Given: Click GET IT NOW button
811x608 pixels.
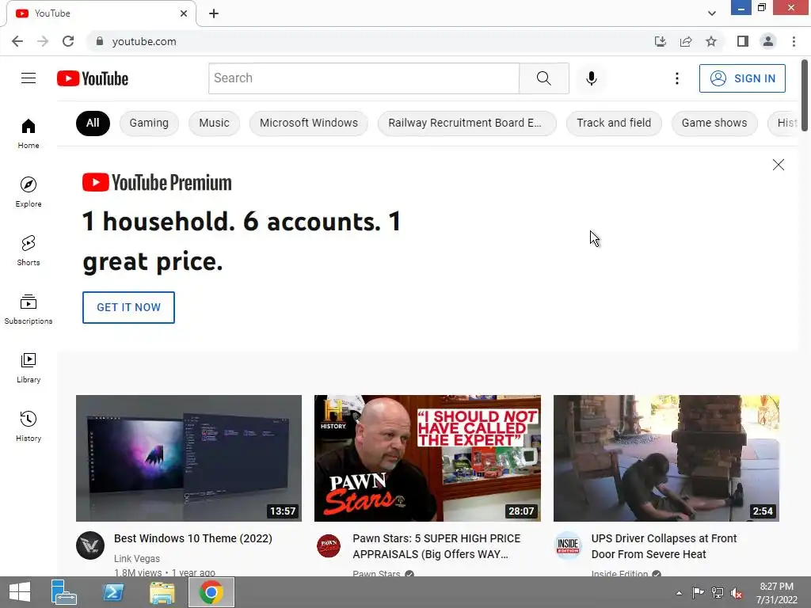Looking at the screenshot, I should point(129,307).
